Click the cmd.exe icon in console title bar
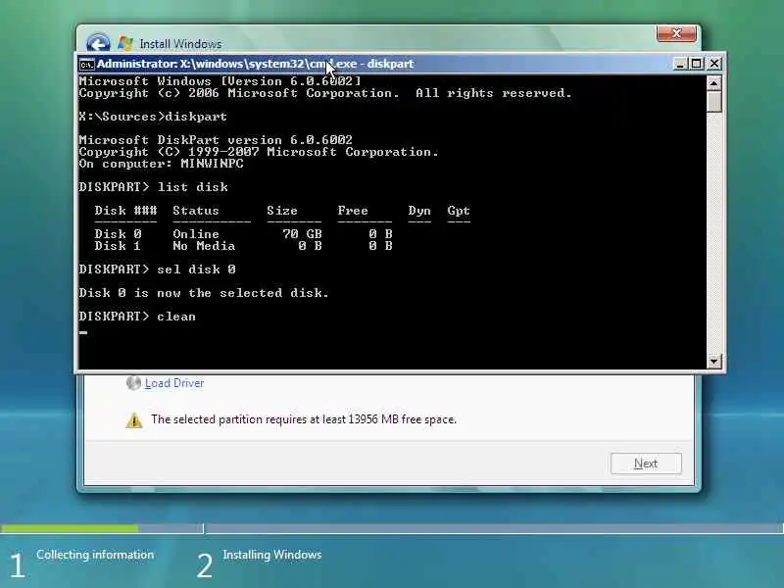Image resolution: width=784 pixels, height=588 pixels. pyautogui.click(x=86, y=65)
